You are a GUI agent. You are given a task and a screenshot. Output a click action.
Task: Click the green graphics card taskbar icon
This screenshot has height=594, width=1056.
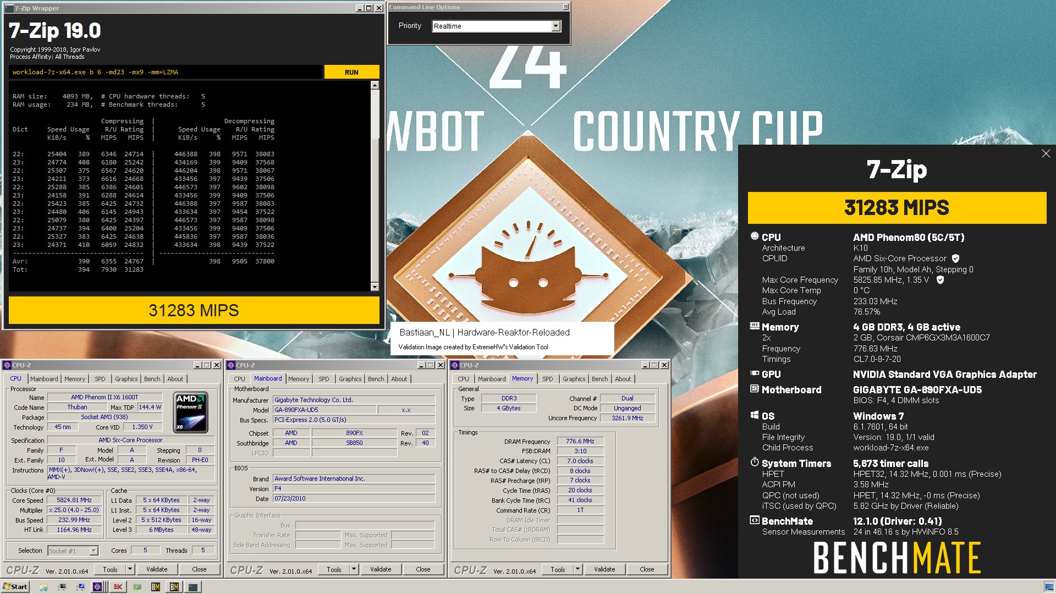tap(137, 587)
